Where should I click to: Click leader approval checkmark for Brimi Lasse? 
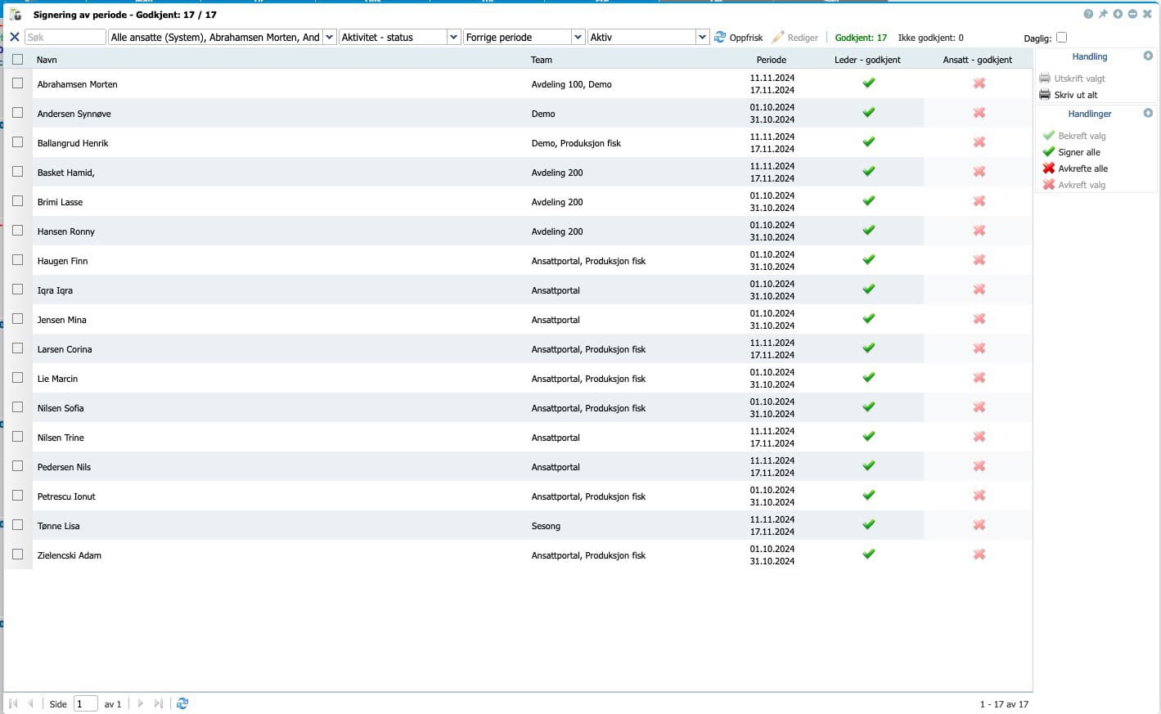869,200
